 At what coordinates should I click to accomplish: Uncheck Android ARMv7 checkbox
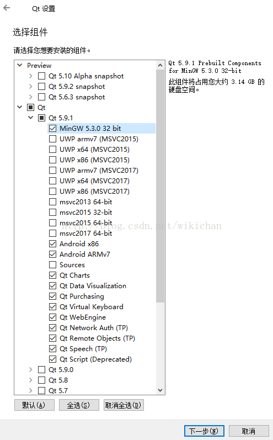tap(52, 255)
